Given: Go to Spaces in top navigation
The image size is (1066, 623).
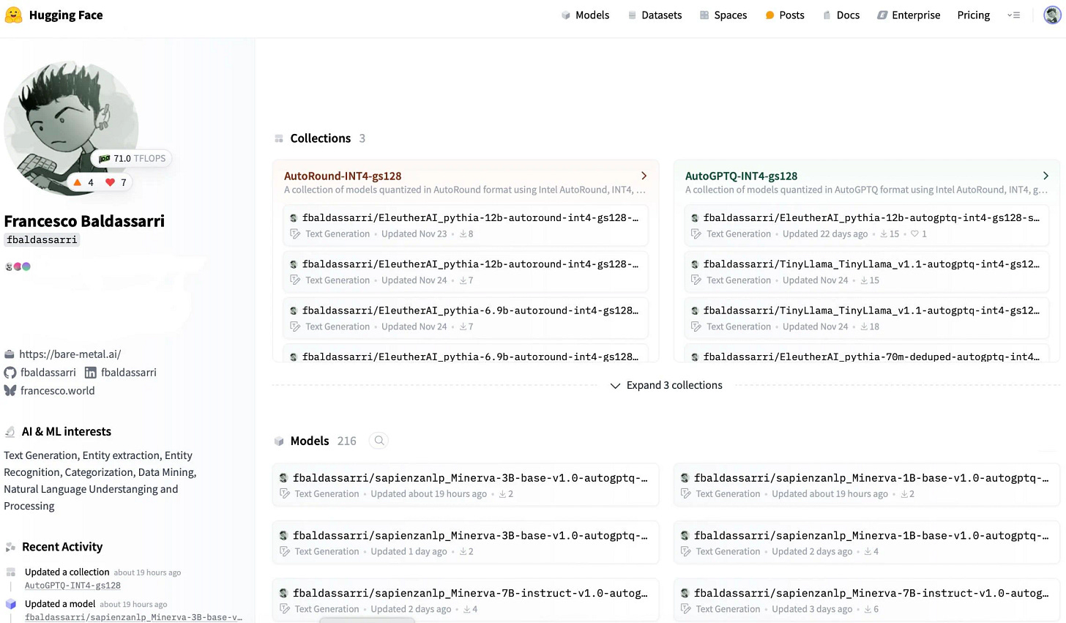Looking at the screenshot, I should [x=723, y=15].
